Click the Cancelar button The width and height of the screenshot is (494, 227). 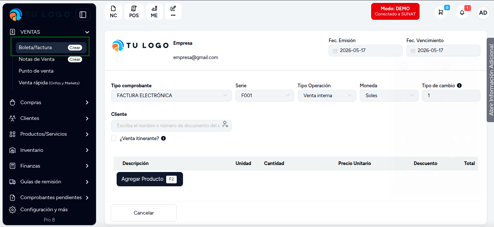[x=144, y=213]
